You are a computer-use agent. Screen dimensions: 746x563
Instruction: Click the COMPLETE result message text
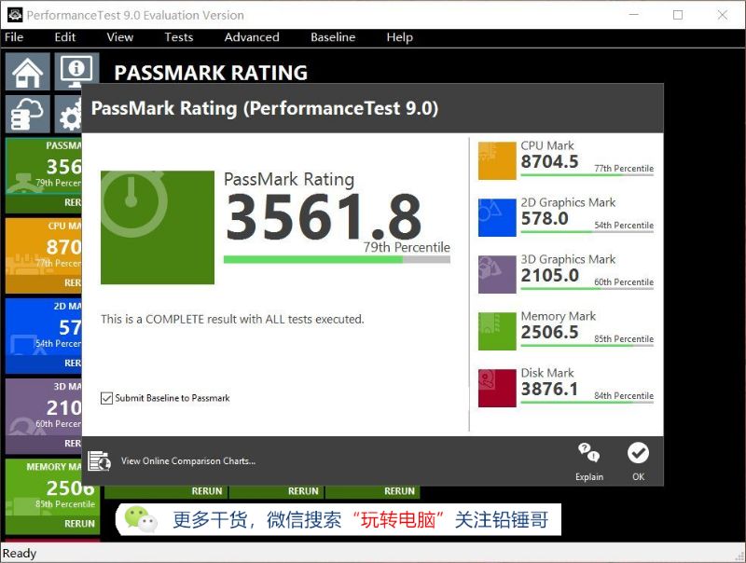coord(232,319)
